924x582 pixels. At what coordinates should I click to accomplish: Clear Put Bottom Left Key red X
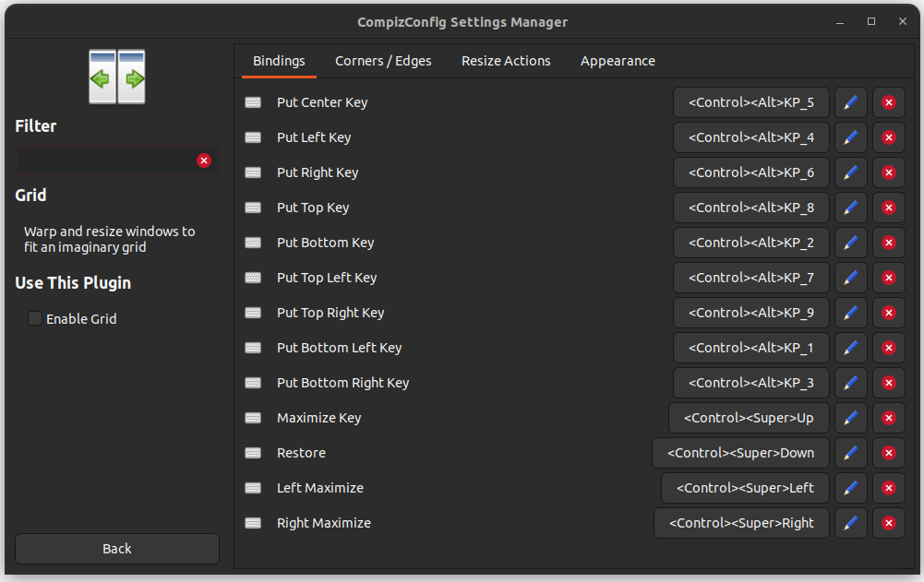(x=889, y=348)
